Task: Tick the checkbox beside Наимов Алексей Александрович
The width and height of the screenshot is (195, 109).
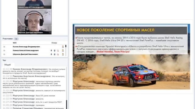Action: click(x=4, y=51)
